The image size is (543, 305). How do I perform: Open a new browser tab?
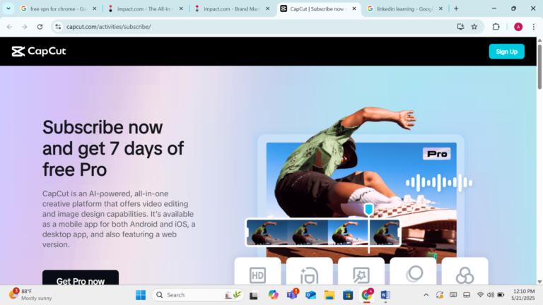point(456,8)
